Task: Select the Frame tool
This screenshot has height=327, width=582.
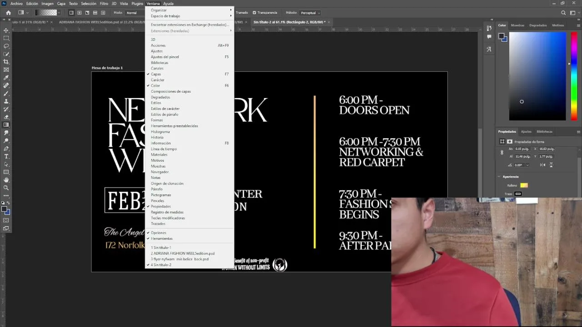Action: click(x=6, y=69)
